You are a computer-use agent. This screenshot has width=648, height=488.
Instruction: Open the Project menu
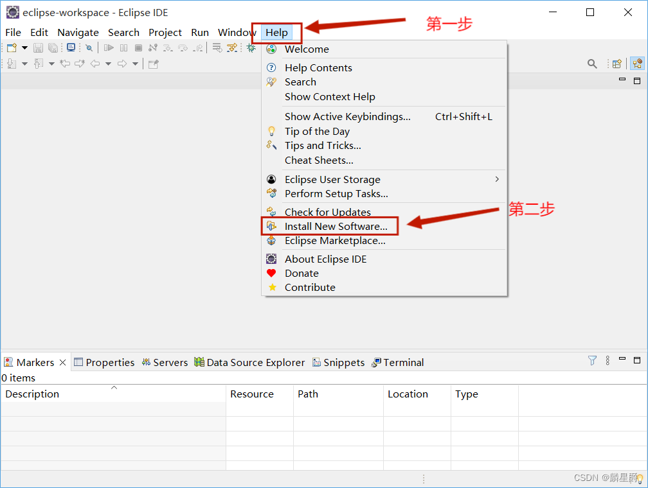click(x=165, y=32)
